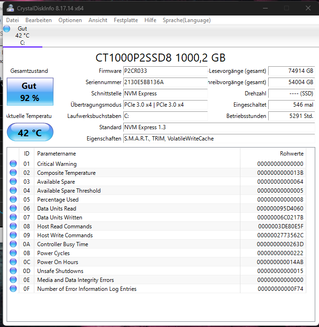
Task: Open the Hilfe menu
Action: click(150, 20)
